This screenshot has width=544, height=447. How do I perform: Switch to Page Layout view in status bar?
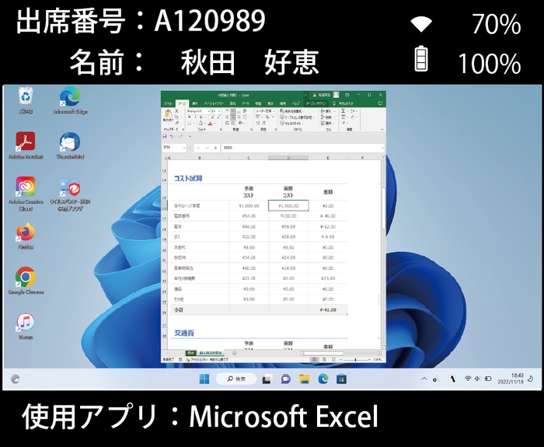pyautogui.click(x=324, y=359)
